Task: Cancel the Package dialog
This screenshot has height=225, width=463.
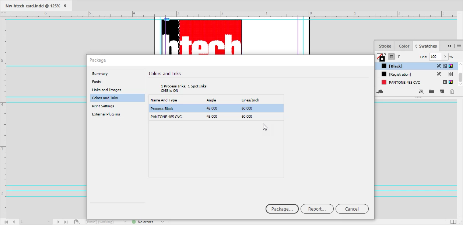Action: coord(352,209)
